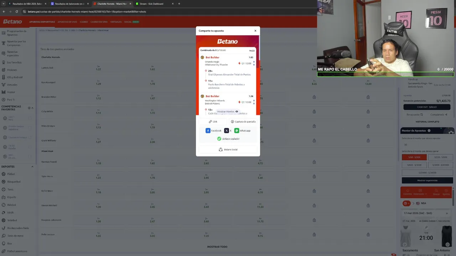Reload the browser page
456x256 pixels.
[x=16, y=11]
